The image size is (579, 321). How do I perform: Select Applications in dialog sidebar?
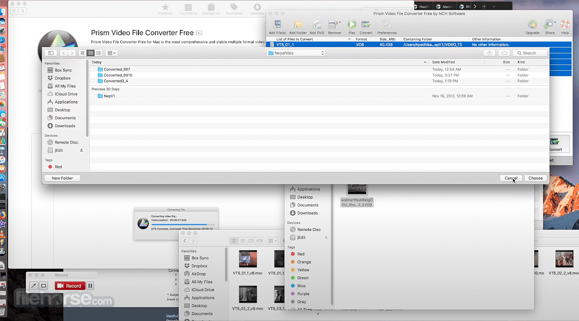[x=66, y=102]
